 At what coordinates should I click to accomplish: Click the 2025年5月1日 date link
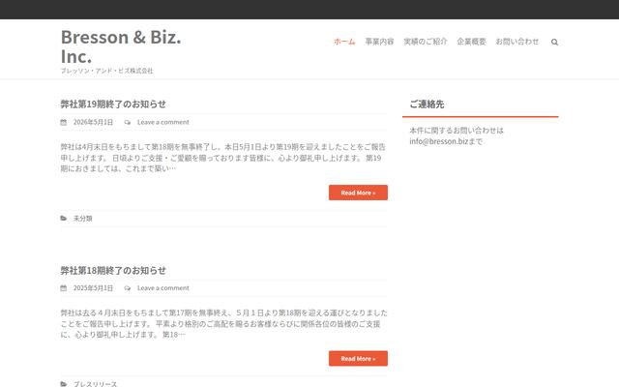[93, 288]
